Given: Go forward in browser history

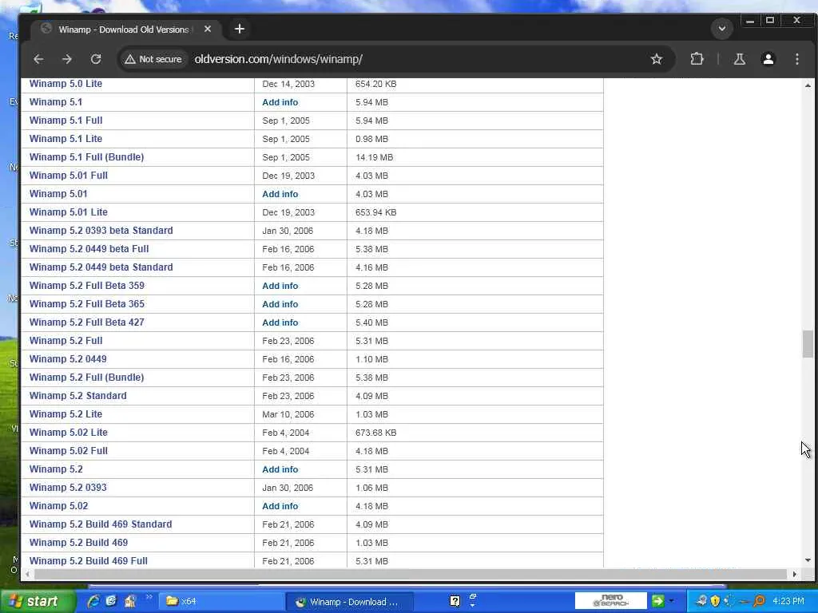Looking at the screenshot, I should click(x=67, y=59).
